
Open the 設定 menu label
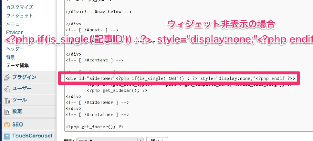(17, 111)
